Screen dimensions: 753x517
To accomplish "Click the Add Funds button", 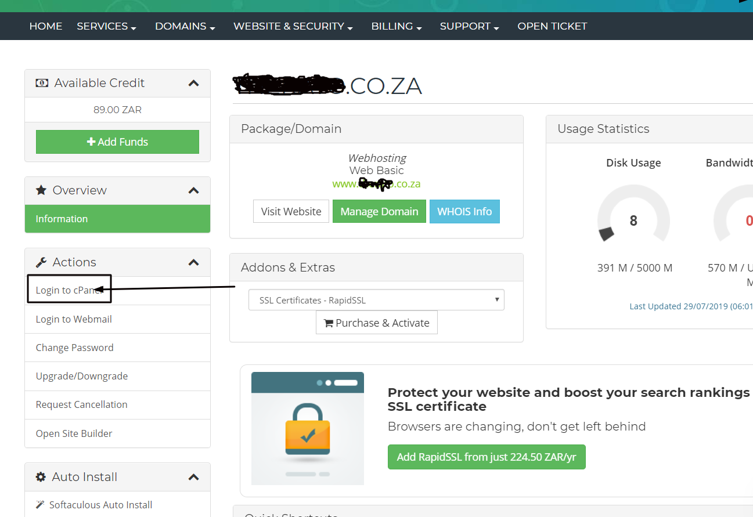I will 117,142.
